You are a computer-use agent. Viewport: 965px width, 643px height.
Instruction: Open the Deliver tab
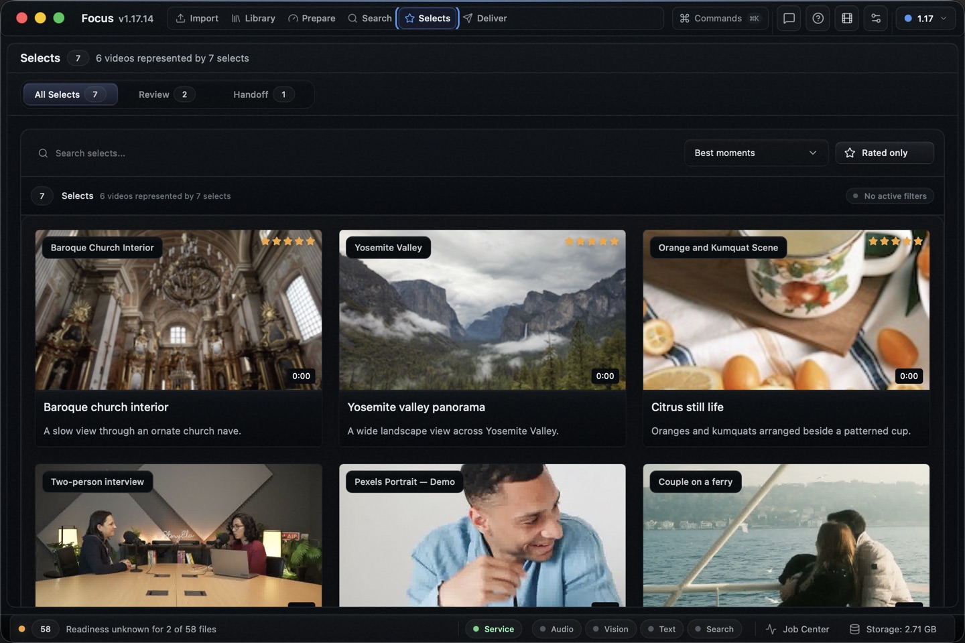(x=485, y=18)
